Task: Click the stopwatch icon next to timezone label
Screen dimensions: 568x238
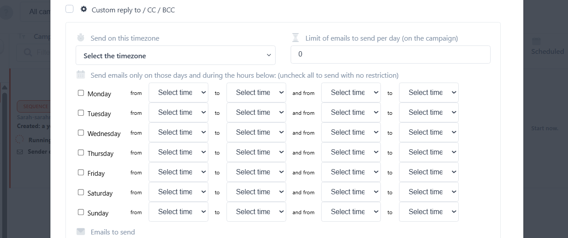Action: [x=81, y=38]
